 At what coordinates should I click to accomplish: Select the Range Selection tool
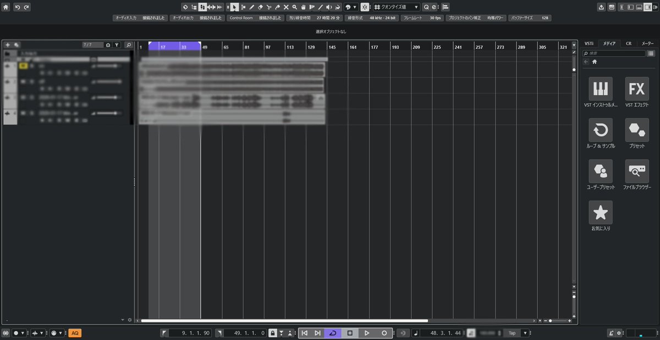coord(243,7)
